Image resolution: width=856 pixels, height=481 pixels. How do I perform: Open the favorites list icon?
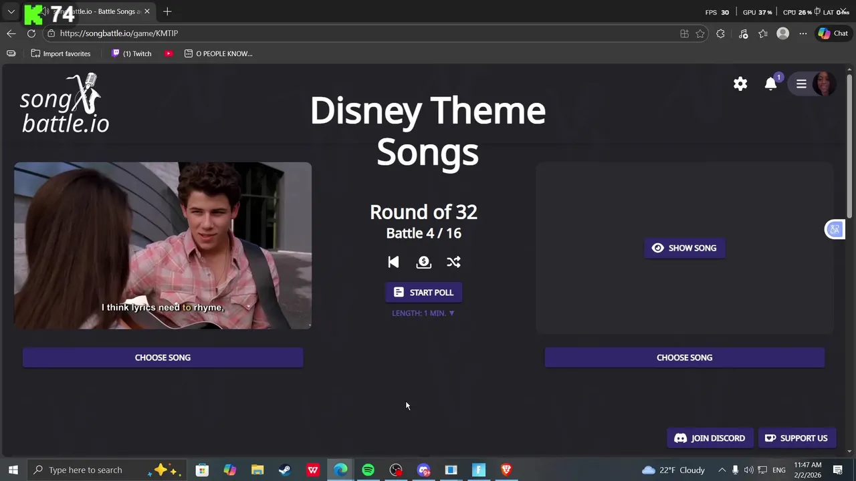(763, 33)
